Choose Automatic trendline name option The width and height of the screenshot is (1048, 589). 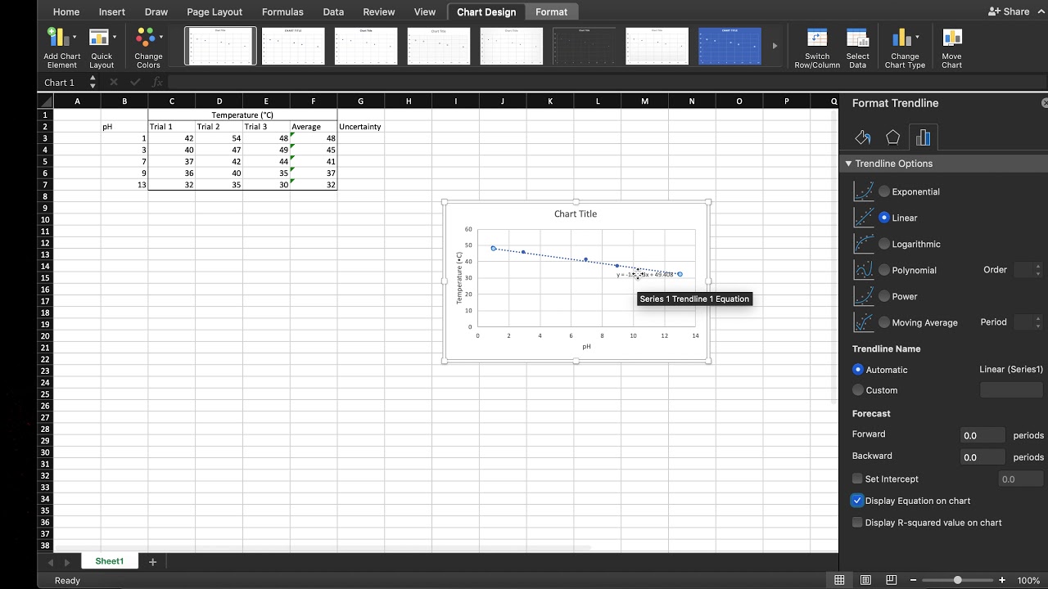tap(858, 370)
